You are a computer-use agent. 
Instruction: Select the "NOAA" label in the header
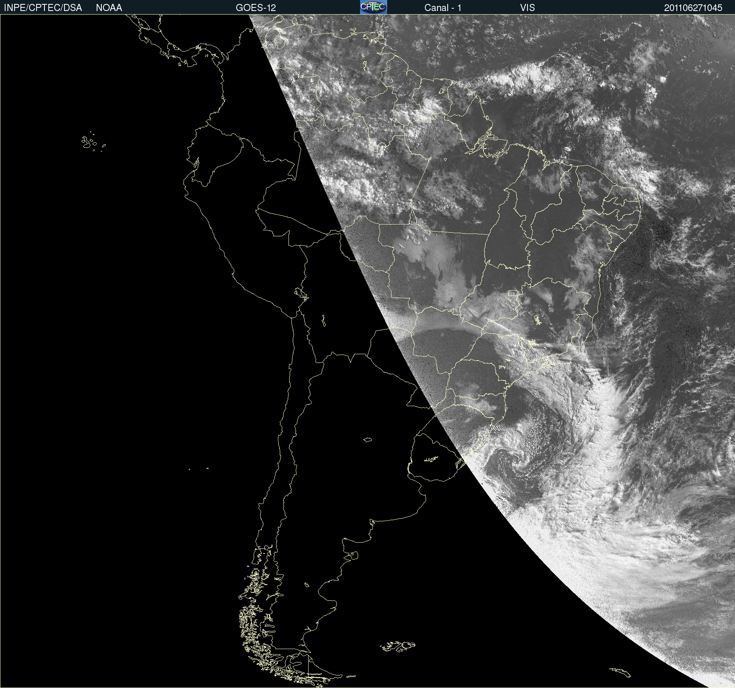click(x=109, y=8)
